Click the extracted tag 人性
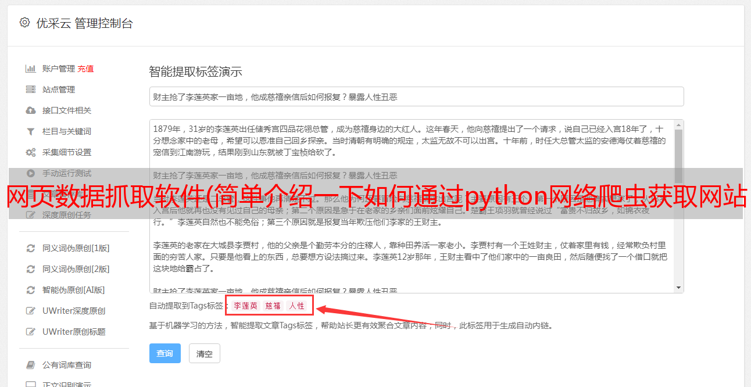 (x=296, y=306)
